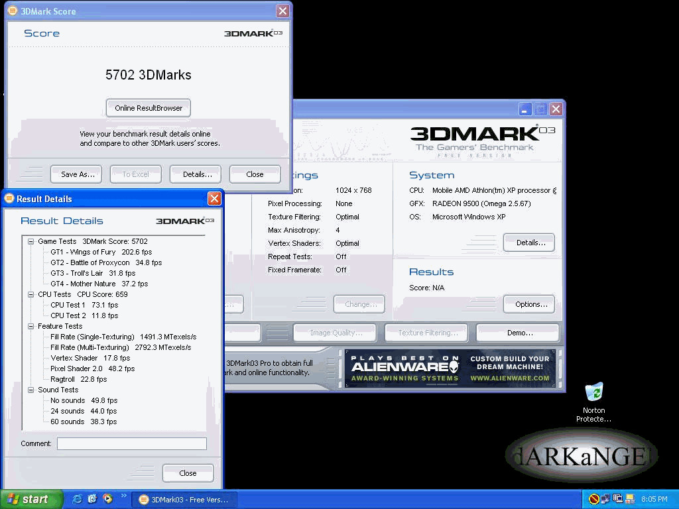Click the two-computers network tray icon
This screenshot has height=509, width=679.
coord(605,500)
